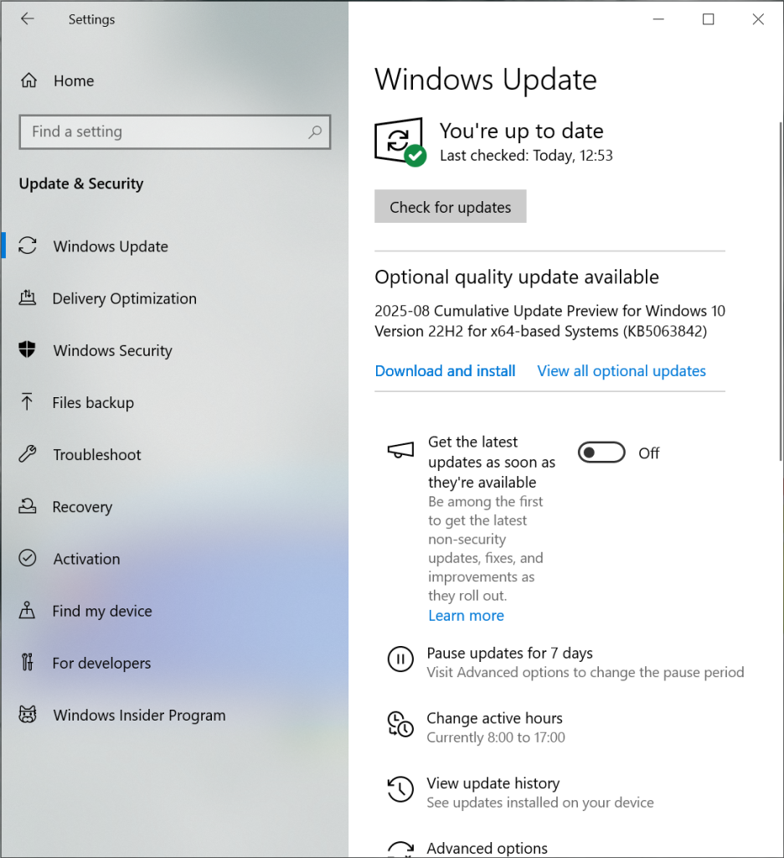Minimize the Settings window
This screenshot has height=858, width=784.
pos(658,19)
